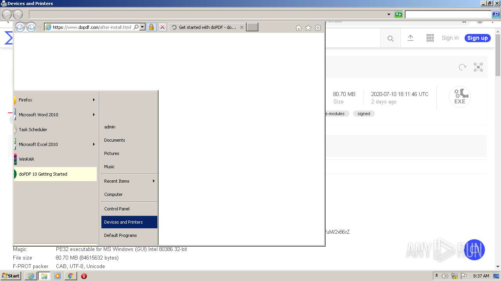Click the reanalyze circular arrow icon
Image resolution: width=501 pixels, height=281 pixels.
tap(463, 67)
